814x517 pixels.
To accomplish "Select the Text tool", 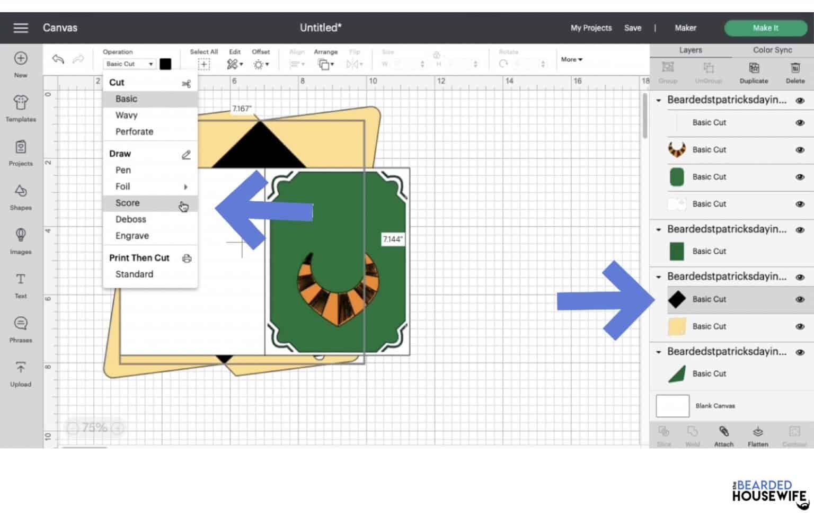I will tap(20, 284).
